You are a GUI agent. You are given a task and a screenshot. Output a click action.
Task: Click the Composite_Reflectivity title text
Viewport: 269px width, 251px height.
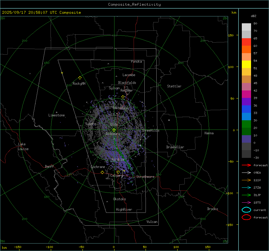pos(134,4)
